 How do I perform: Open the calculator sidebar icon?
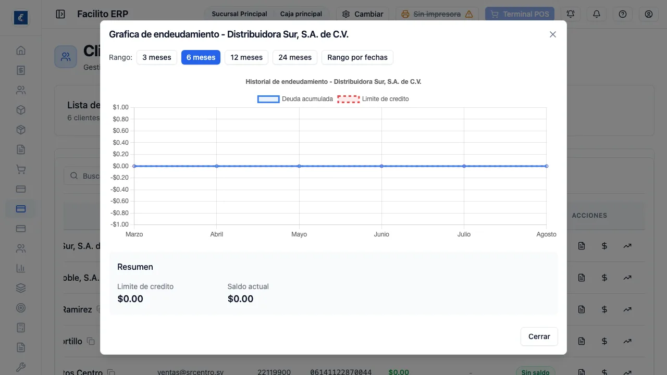tap(21, 328)
